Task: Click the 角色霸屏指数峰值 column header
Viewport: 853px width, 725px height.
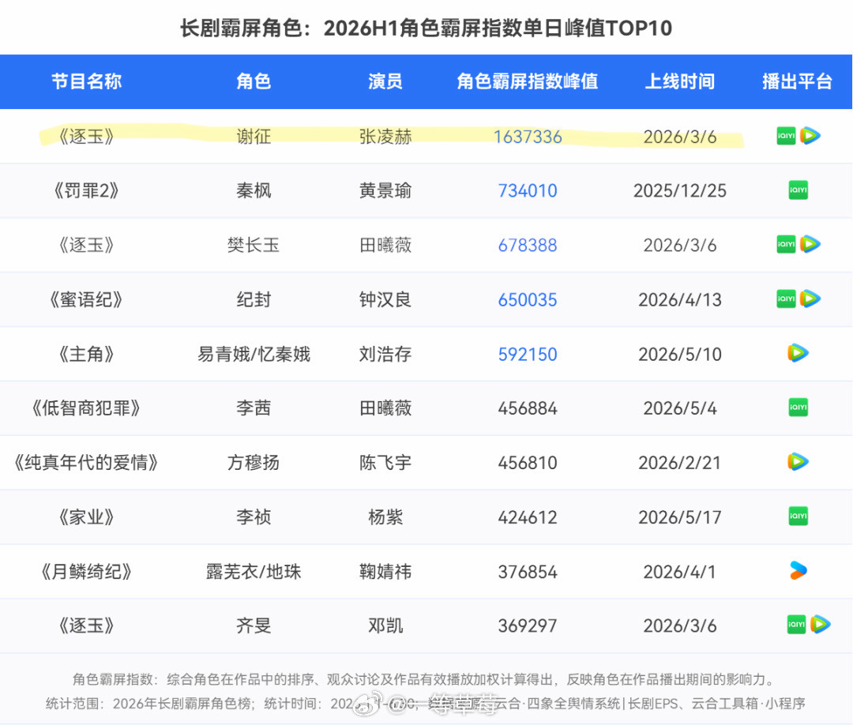Action: [x=527, y=81]
